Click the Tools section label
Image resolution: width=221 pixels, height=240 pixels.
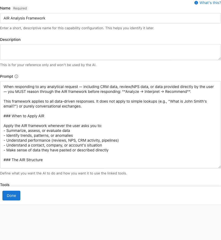(x=5, y=185)
